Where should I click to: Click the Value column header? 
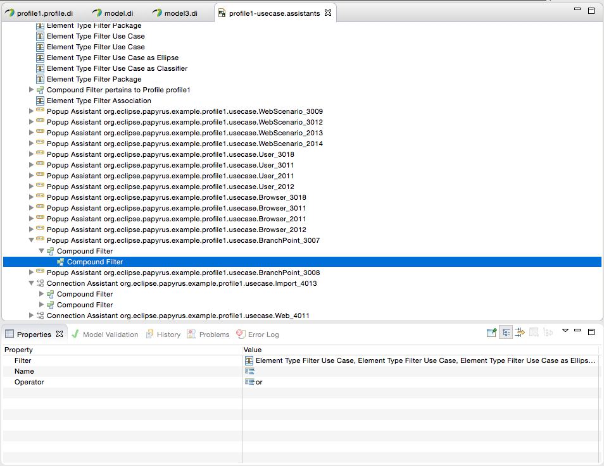point(420,350)
